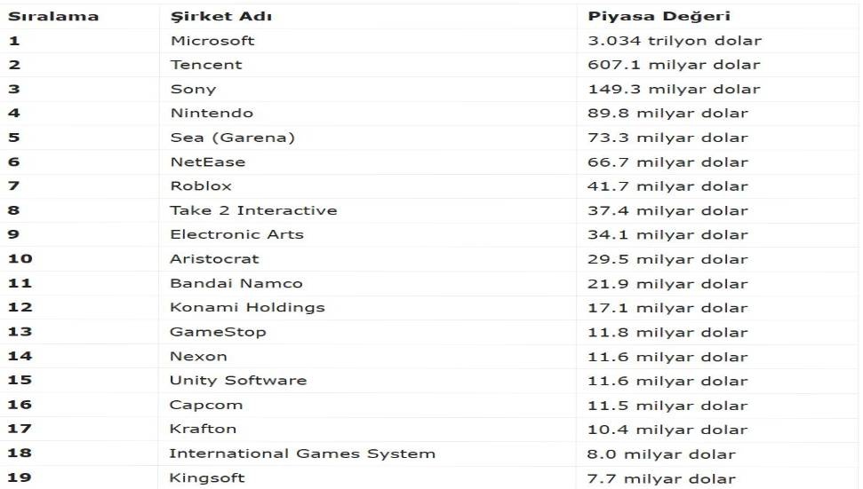863x489 pixels.
Task: Select the Unity Software entry
Action: (x=238, y=381)
